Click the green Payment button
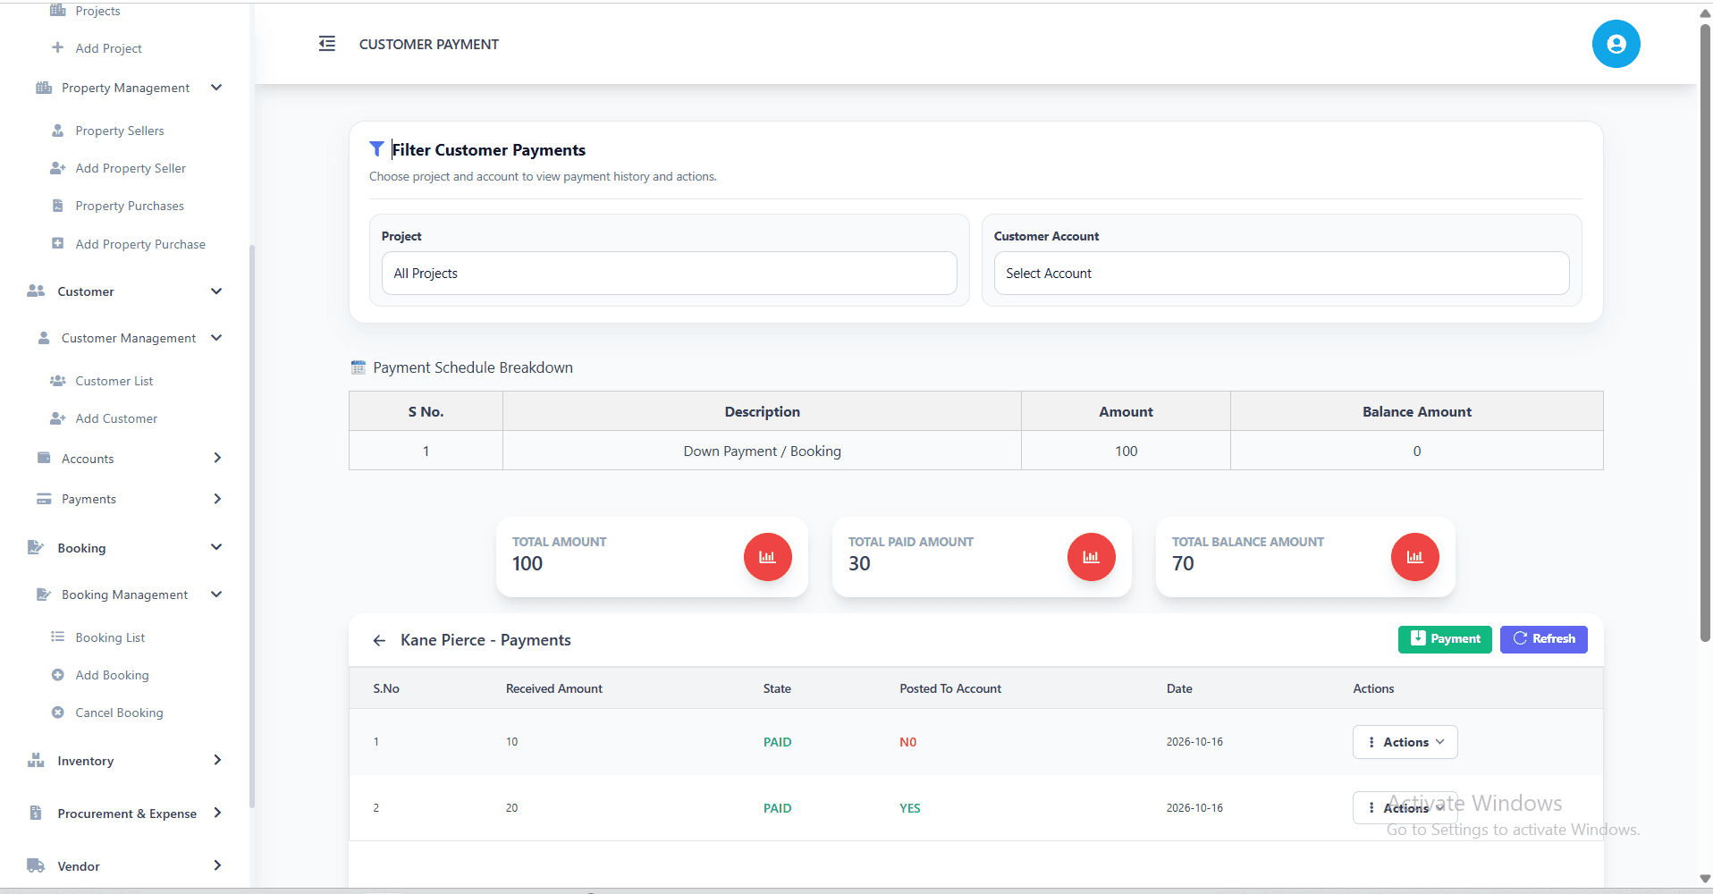The height and width of the screenshot is (894, 1713). pyautogui.click(x=1445, y=639)
